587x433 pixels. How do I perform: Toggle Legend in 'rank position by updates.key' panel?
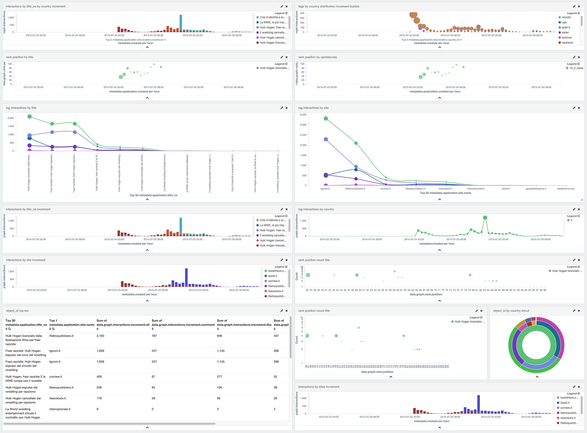point(573,64)
